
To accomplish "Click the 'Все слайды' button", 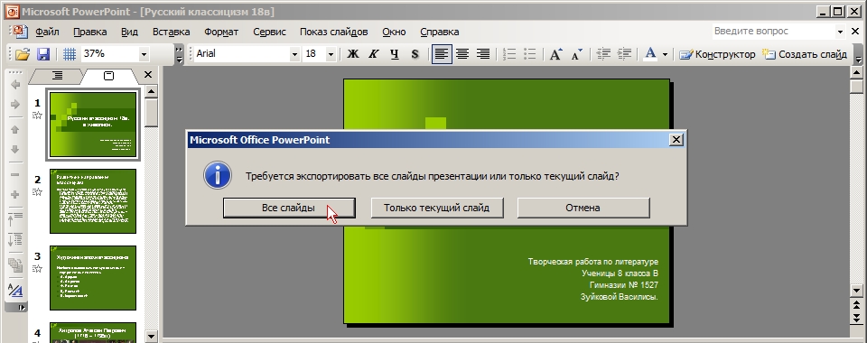I will coord(289,208).
